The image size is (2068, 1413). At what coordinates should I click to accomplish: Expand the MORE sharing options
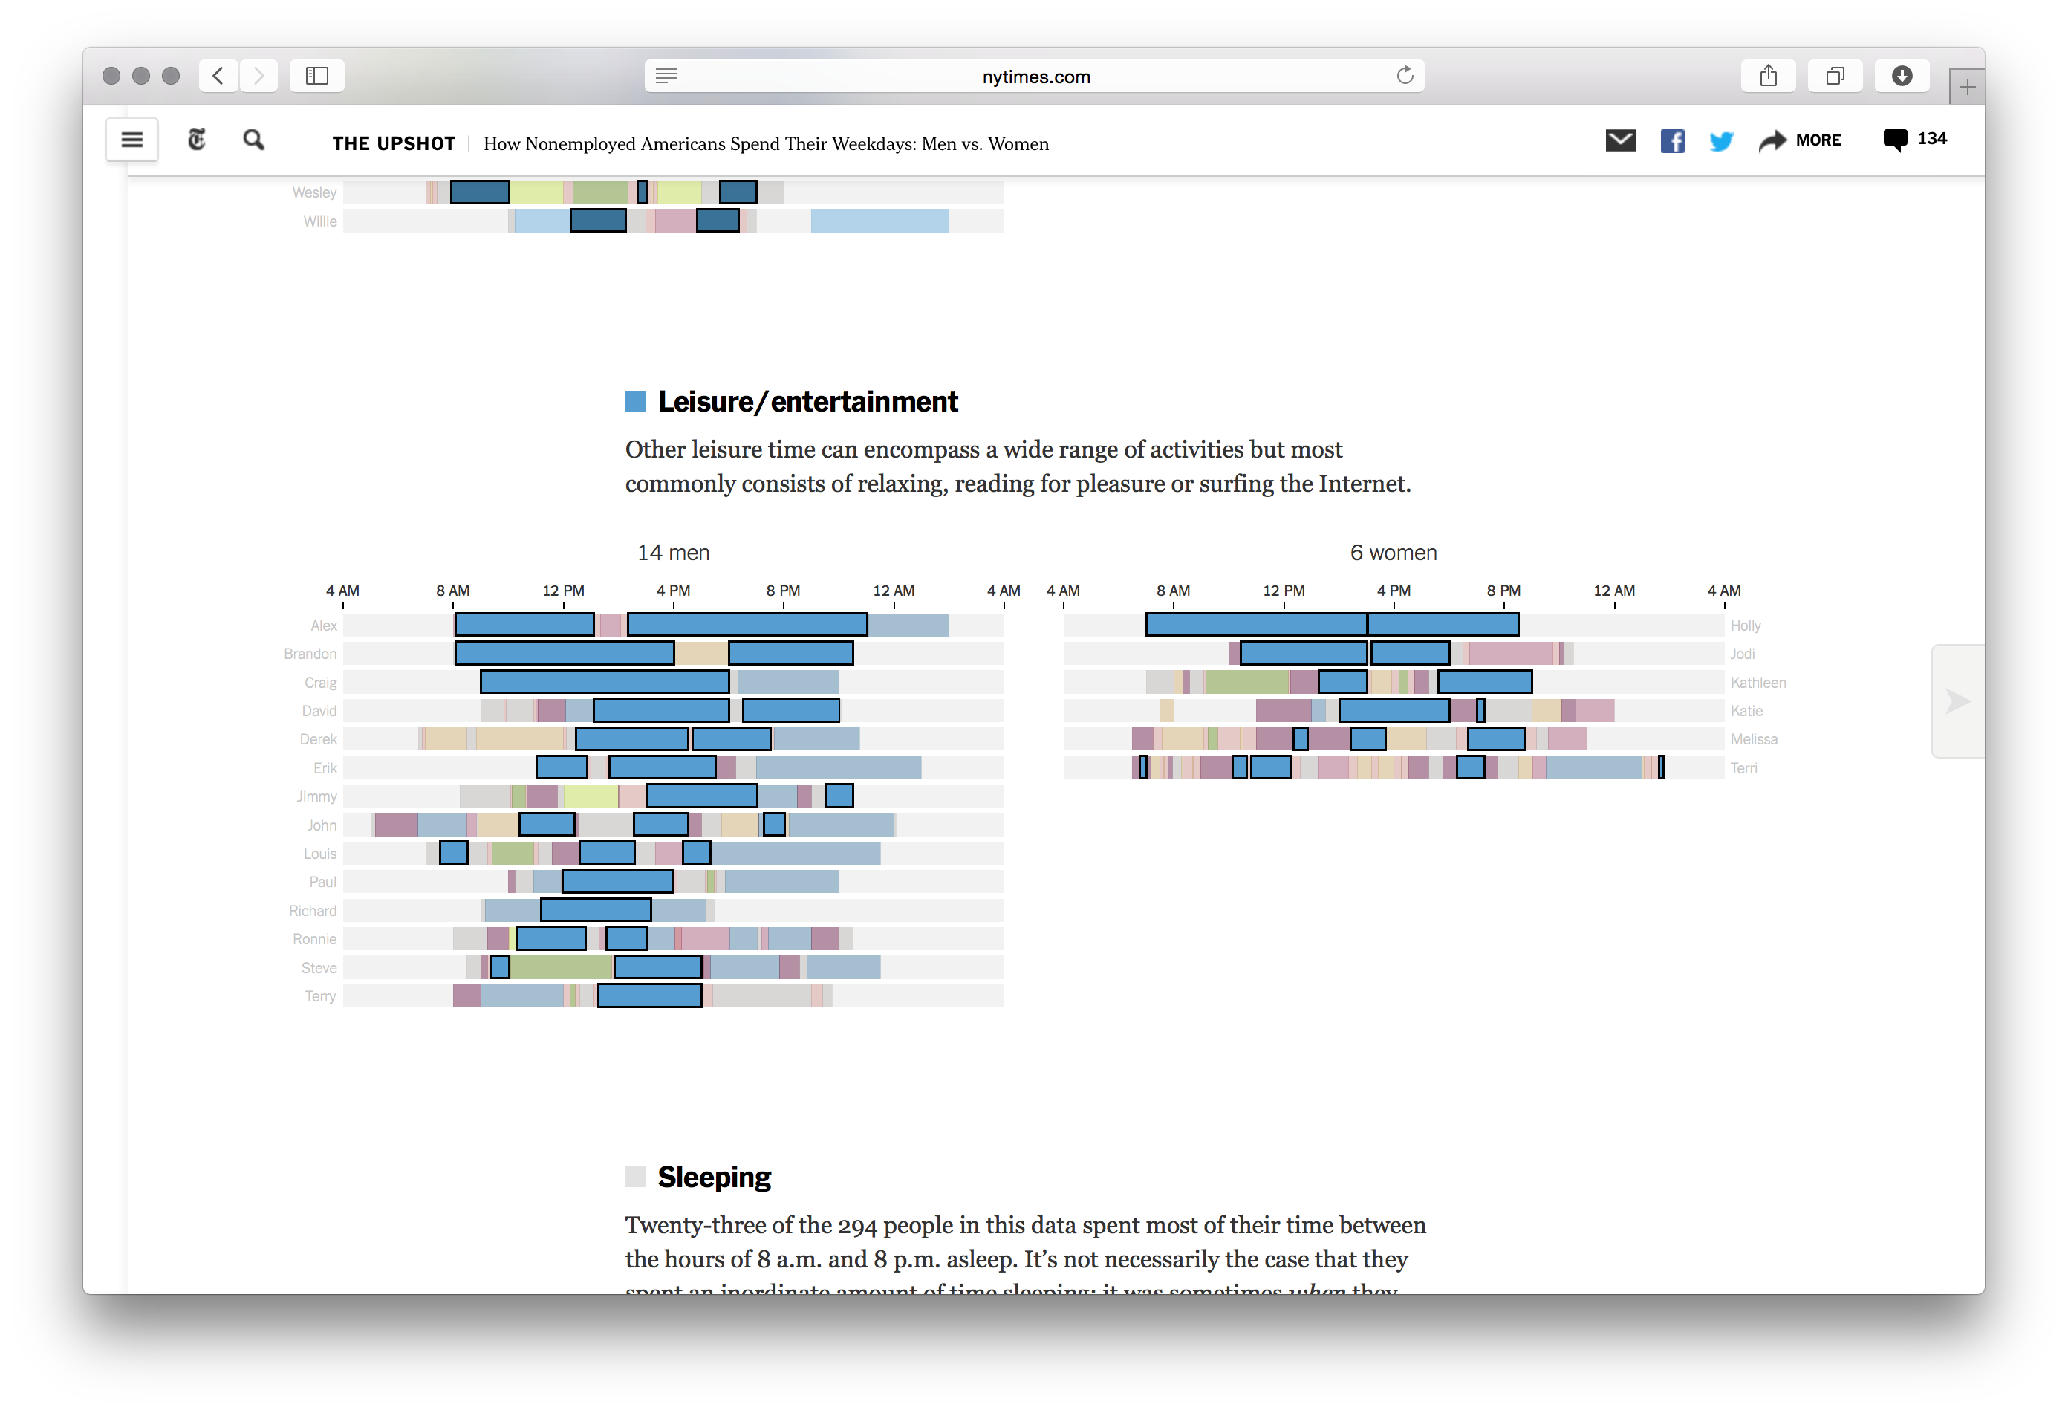(x=1800, y=140)
